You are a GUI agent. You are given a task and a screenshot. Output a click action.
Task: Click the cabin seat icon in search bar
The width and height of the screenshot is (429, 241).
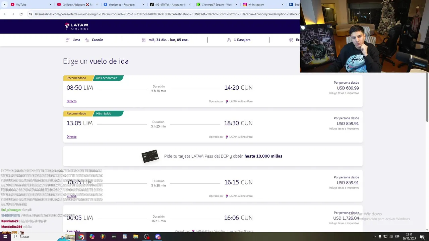tap(291, 40)
